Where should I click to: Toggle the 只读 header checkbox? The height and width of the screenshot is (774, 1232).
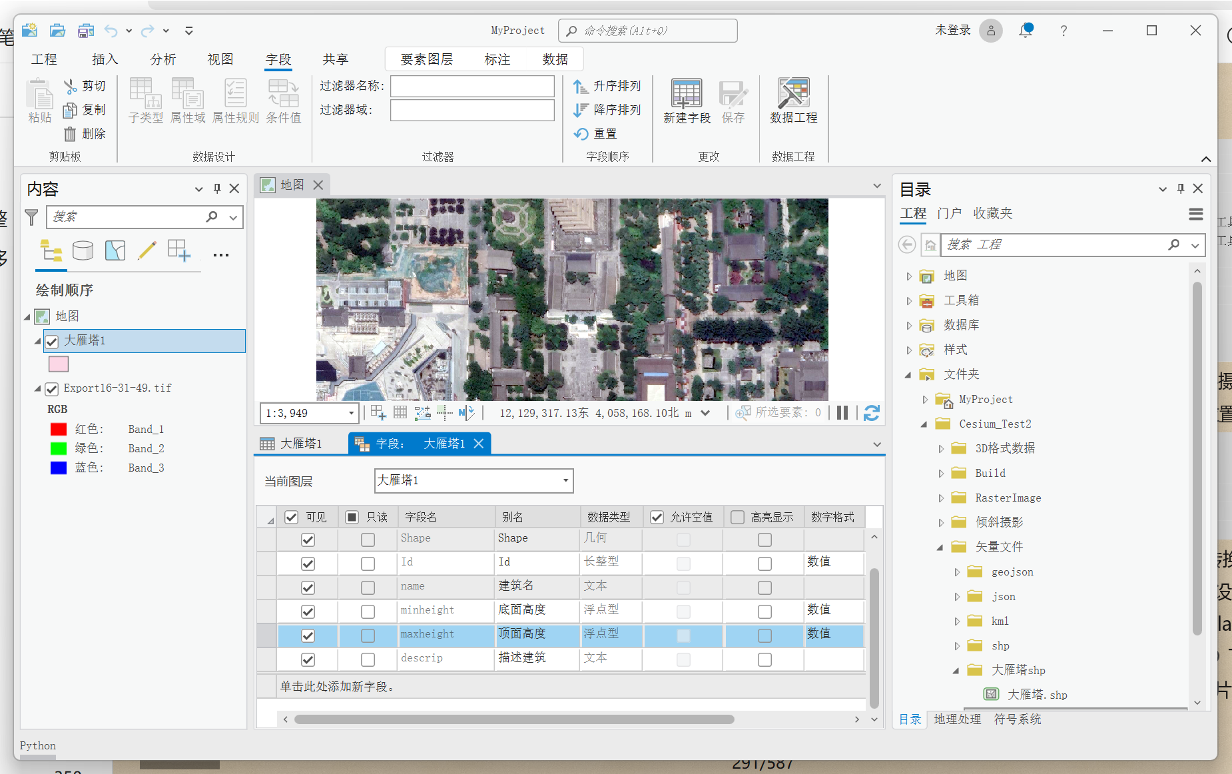pyautogui.click(x=352, y=517)
